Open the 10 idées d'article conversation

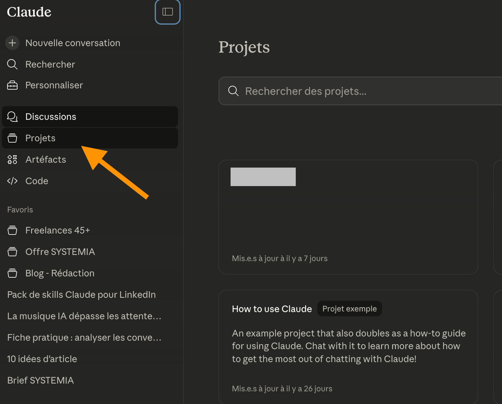[42, 359]
